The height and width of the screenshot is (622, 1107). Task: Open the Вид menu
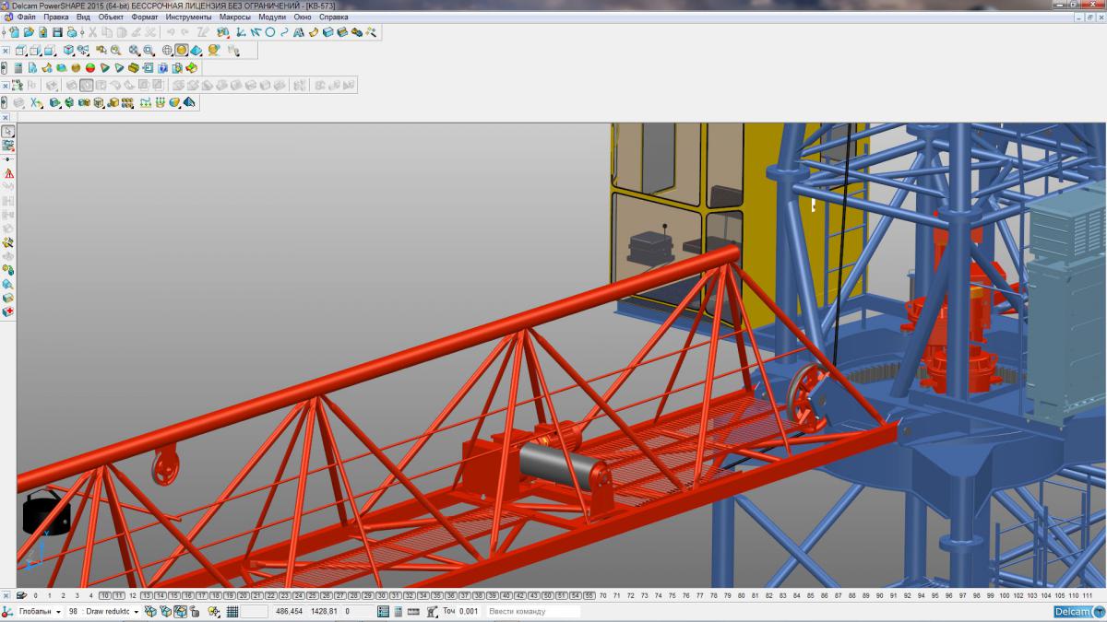coord(83,17)
